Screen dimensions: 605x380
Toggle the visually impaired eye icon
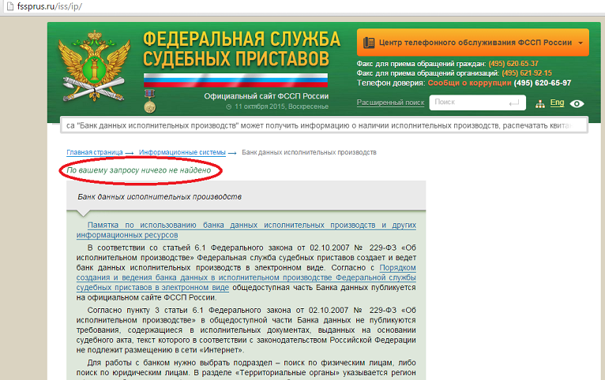(577, 103)
